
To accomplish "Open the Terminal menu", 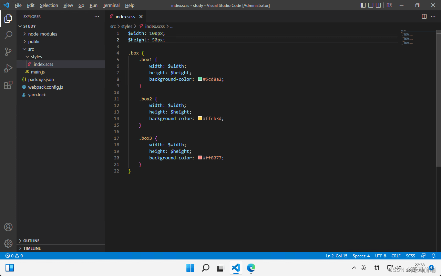I will (111, 5).
